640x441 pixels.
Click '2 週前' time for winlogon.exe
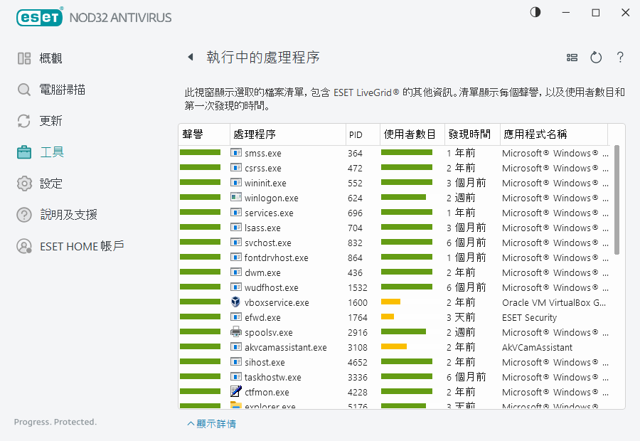click(x=461, y=198)
